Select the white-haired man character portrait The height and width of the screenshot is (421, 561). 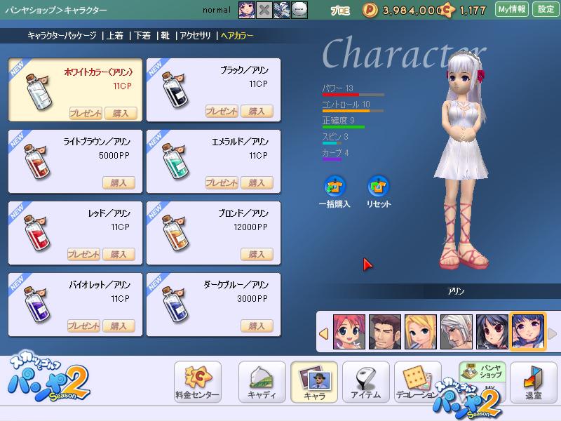point(457,332)
